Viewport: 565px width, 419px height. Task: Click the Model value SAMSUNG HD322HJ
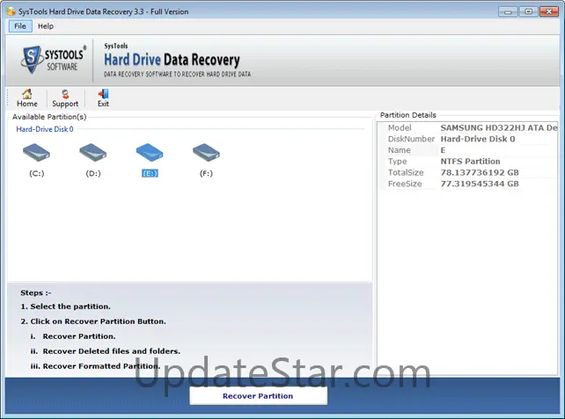(x=499, y=127)
